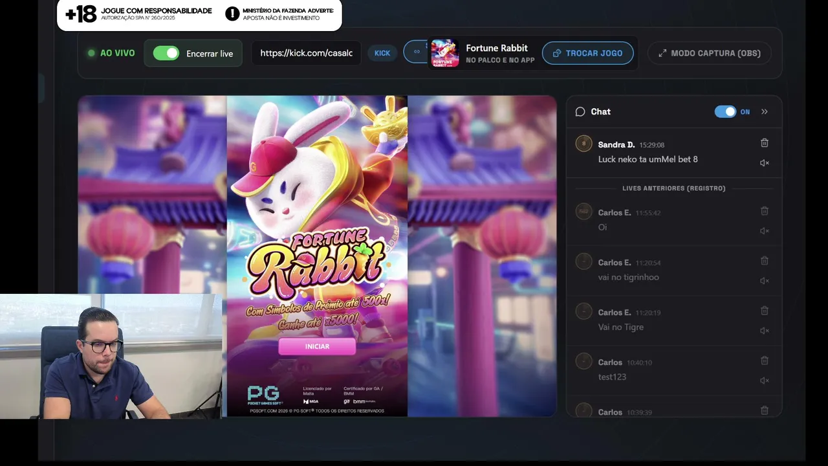
Task: Click the MGA license logo
Action: 311,401
